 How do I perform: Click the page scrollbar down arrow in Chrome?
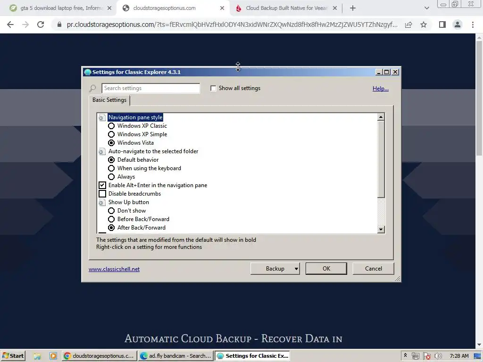(x=479, y=345)
